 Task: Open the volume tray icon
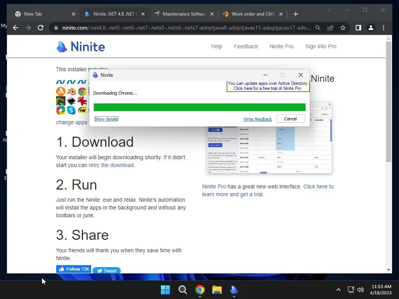click(360, 290)
